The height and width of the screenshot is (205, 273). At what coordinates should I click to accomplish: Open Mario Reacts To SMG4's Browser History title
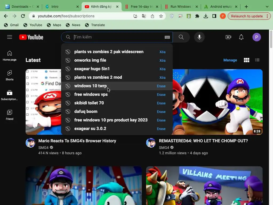(x=77, y=141)
